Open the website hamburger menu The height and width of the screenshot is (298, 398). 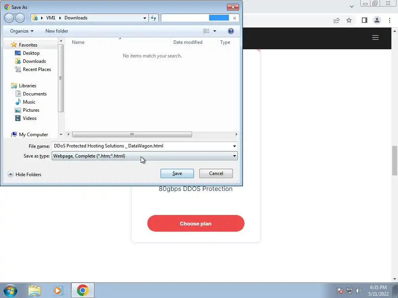tap(375, 38)
